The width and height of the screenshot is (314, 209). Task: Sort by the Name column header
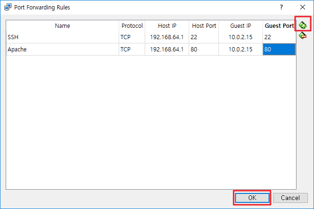tap(62, 26)
